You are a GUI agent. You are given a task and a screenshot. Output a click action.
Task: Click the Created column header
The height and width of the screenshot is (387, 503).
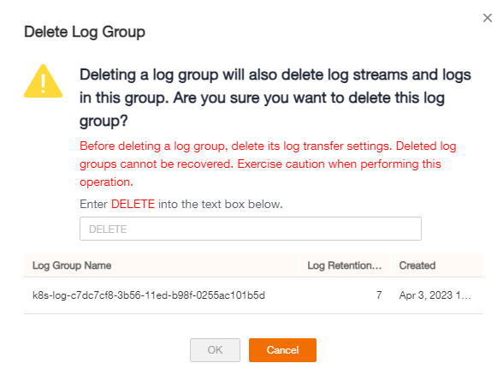coord(417,265)
